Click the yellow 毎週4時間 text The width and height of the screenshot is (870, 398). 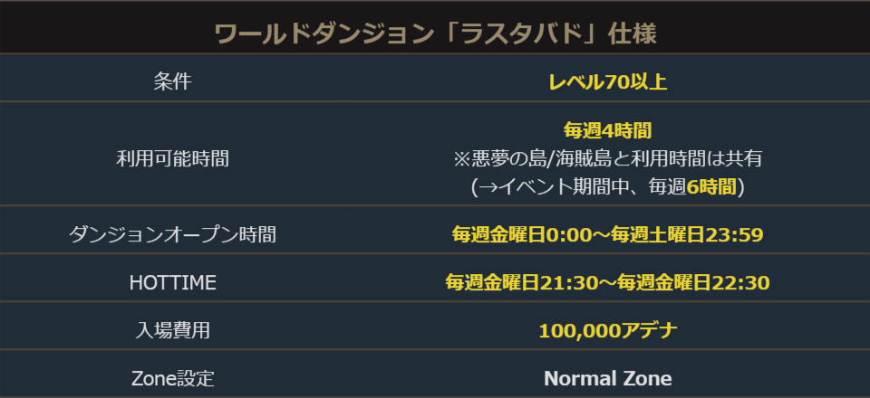607,131
